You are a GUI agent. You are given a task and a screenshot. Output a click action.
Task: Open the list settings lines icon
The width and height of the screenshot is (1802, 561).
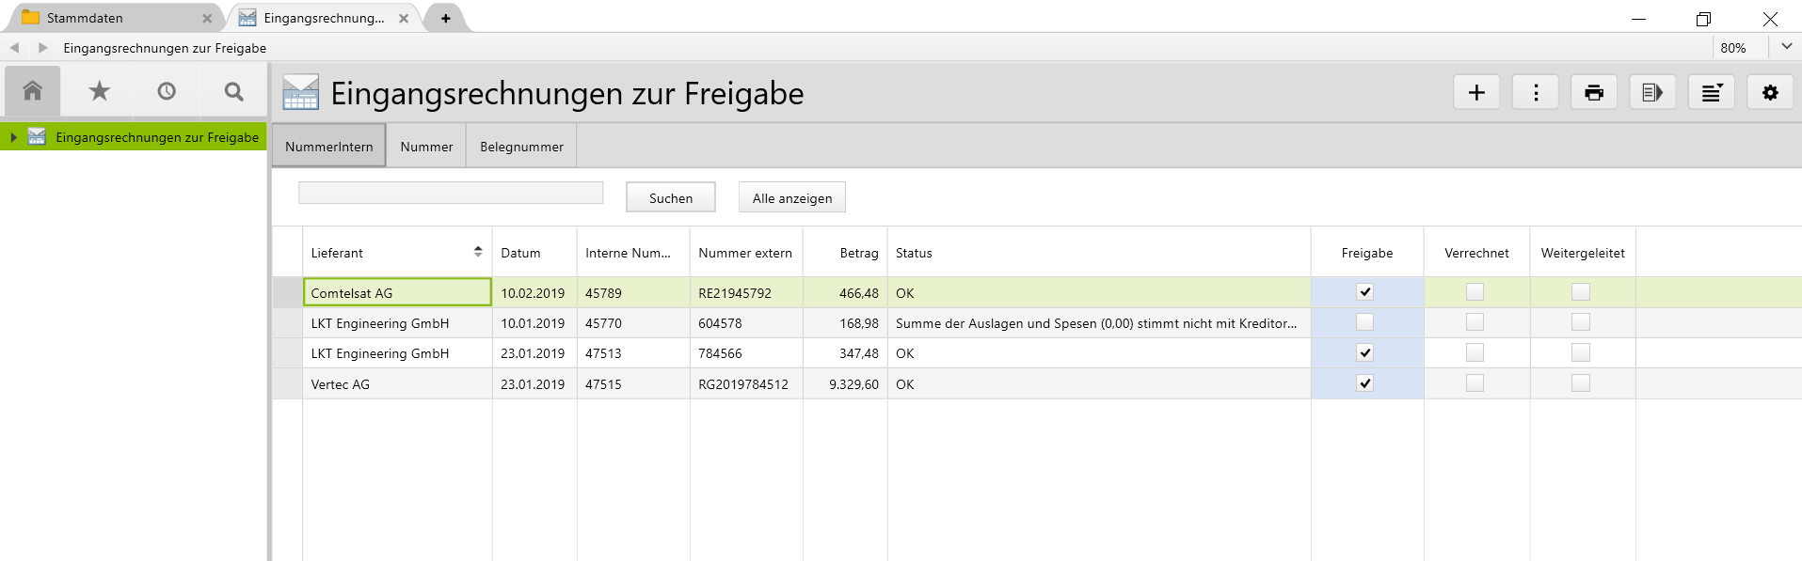click(1712, 92)
